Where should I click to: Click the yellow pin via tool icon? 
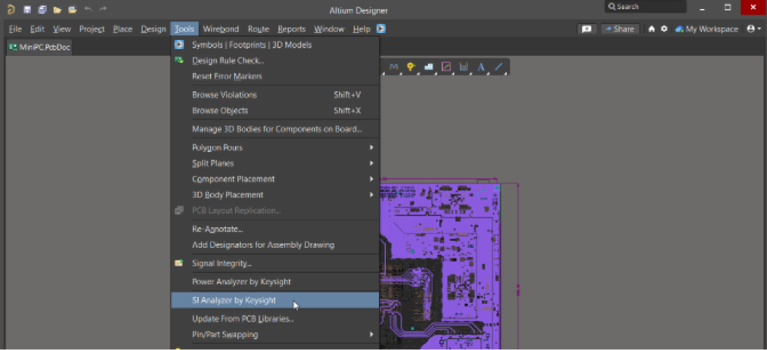(x=411, y=68)
